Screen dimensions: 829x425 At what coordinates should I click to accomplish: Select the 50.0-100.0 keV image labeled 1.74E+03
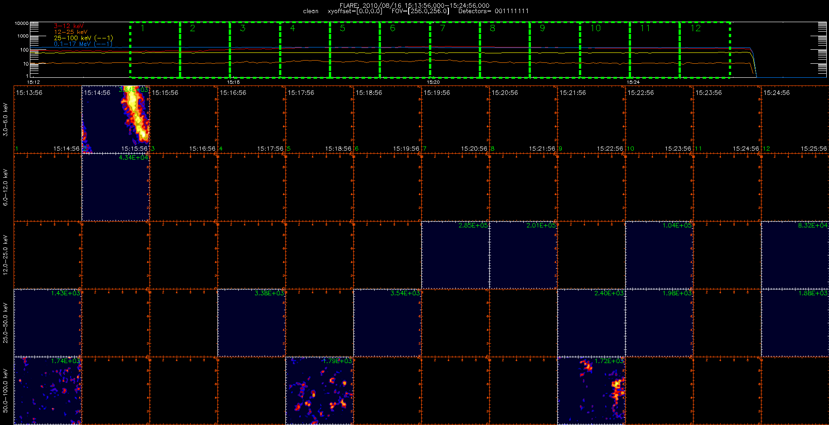click(x=48, y=391)
